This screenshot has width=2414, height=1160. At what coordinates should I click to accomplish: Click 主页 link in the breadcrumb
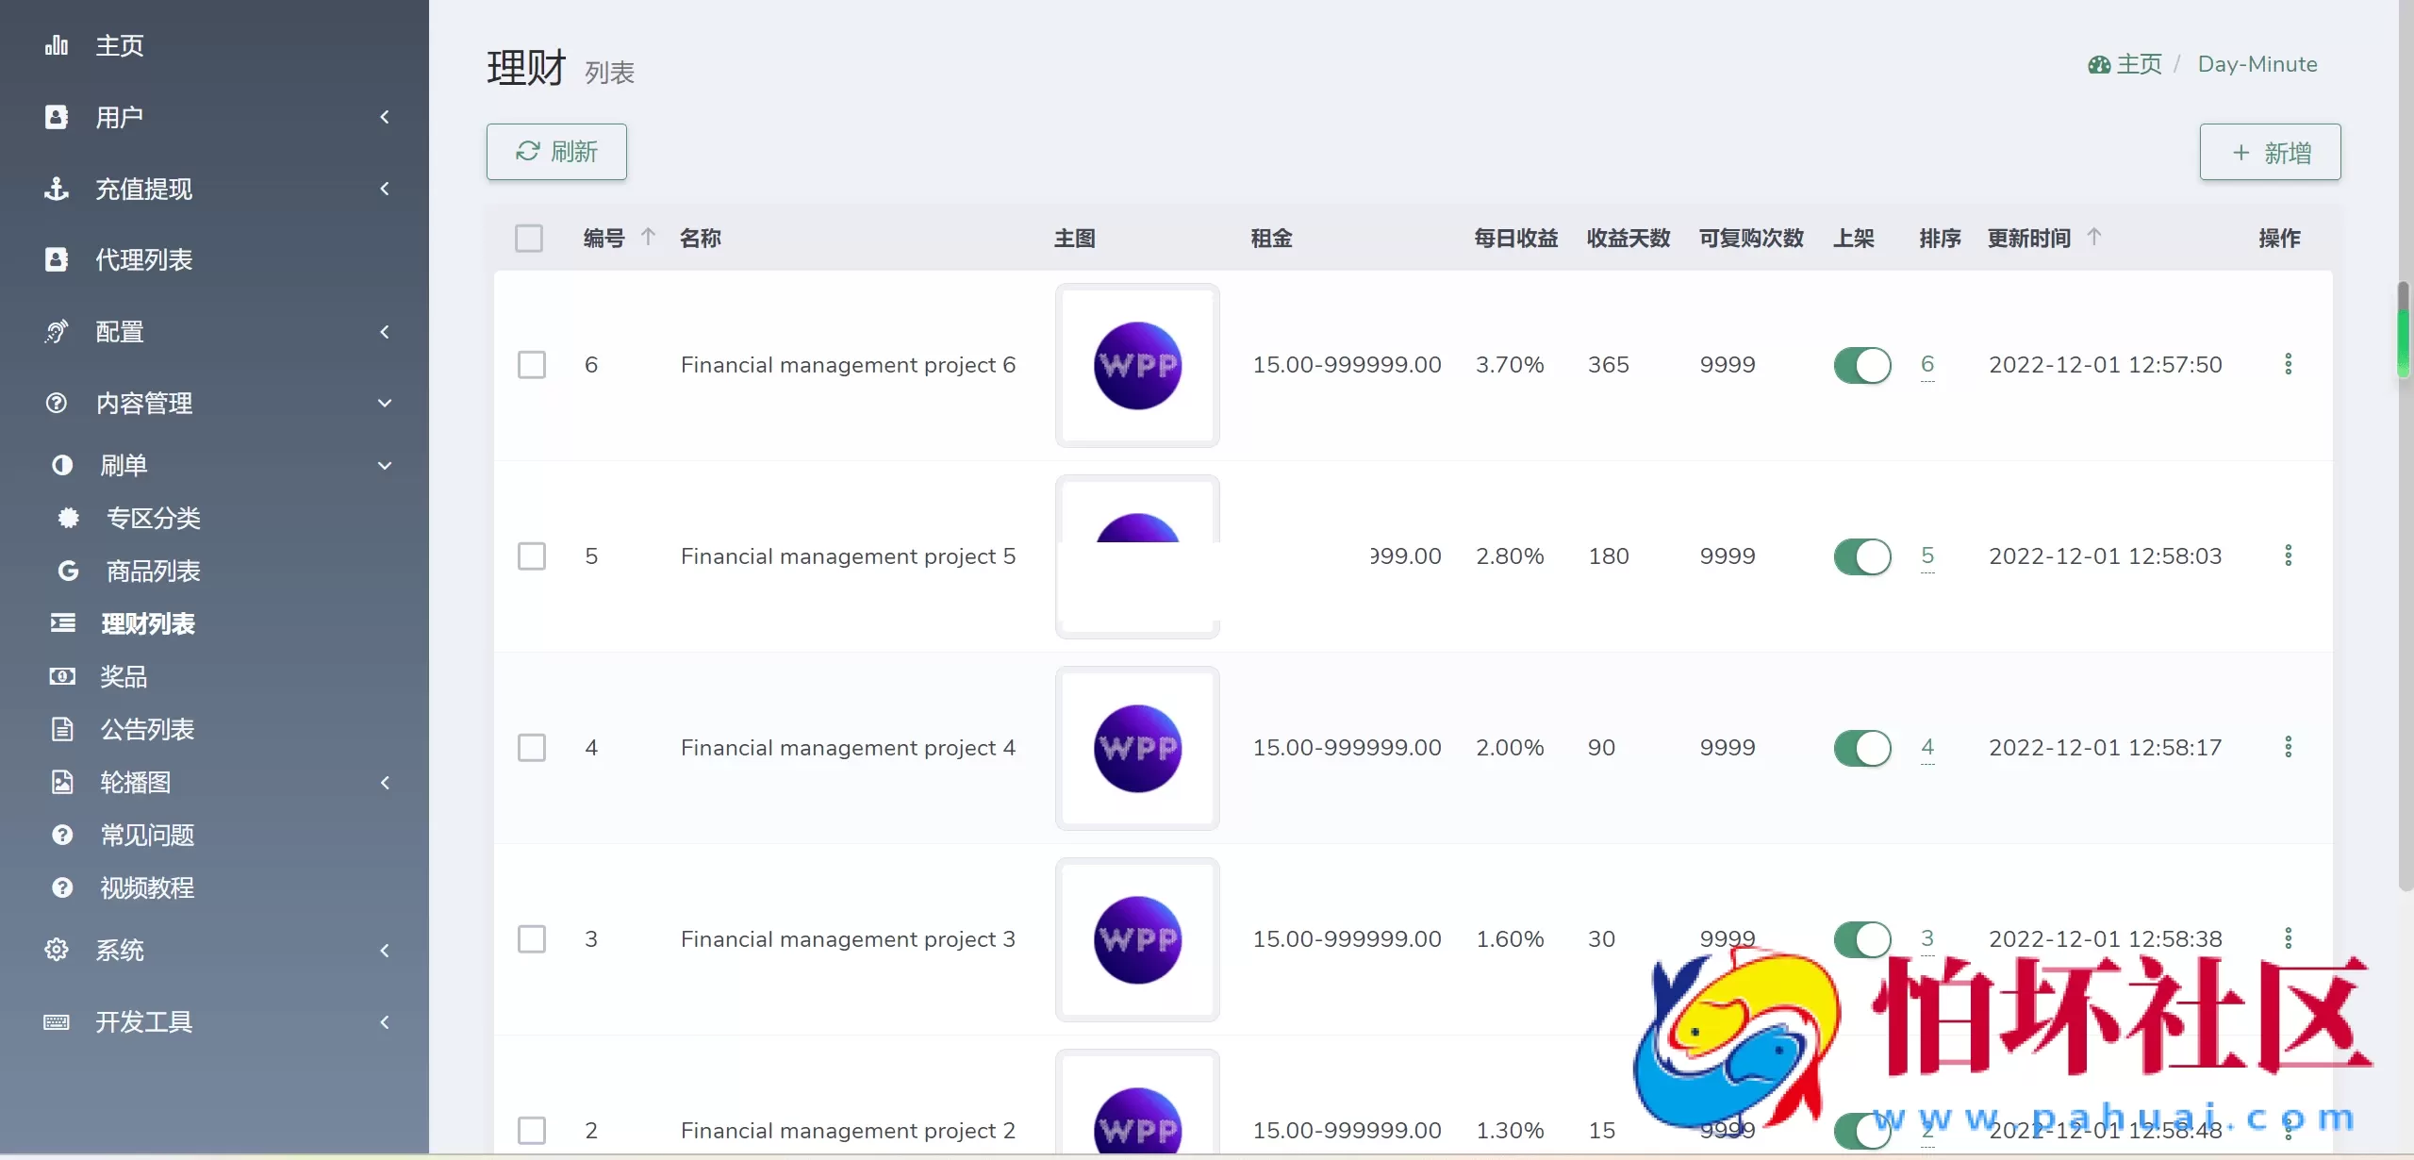coord(2139,63)
